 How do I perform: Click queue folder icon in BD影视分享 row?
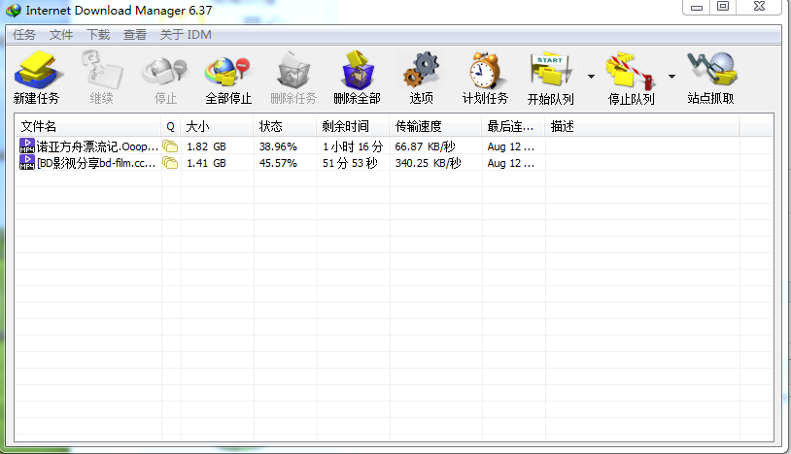[170, 163]
